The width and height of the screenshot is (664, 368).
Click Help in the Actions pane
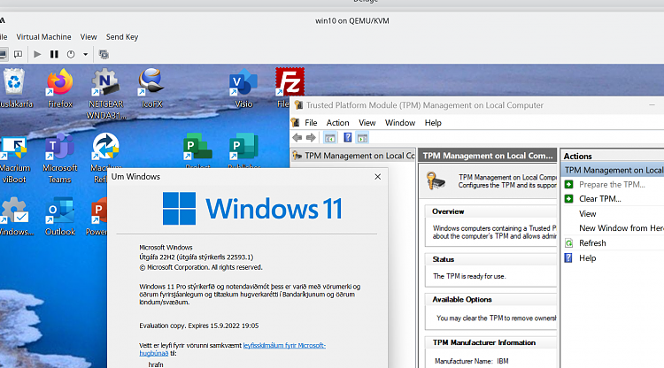(587, 258)
